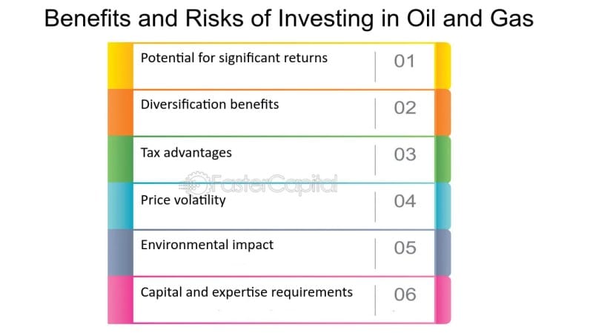Click the number 06 label
593x333 pixels.
[405, 294]
